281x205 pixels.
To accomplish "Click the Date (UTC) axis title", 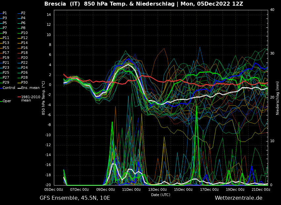I will [161, 195].
